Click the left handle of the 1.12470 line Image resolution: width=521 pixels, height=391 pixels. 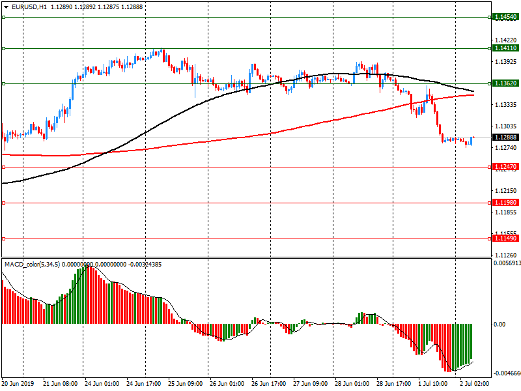(x=4, y=167)
